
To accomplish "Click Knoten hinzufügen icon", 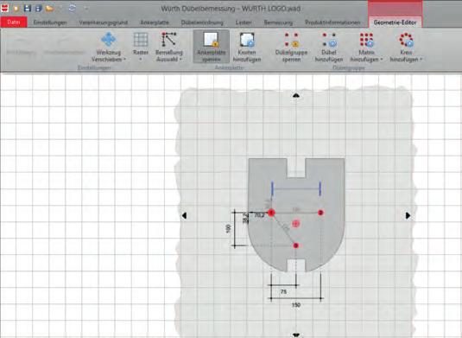I will (x=247, y=47).
